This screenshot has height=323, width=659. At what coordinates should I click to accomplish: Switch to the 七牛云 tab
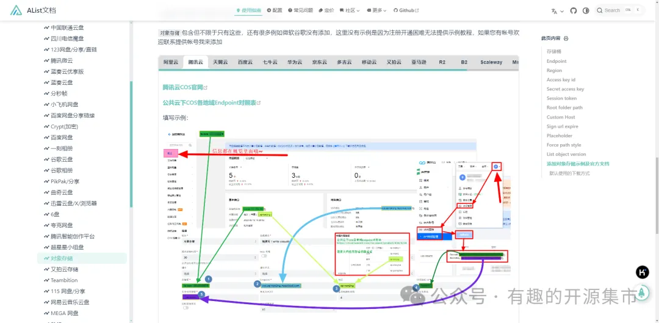click(x=270, y=62)
